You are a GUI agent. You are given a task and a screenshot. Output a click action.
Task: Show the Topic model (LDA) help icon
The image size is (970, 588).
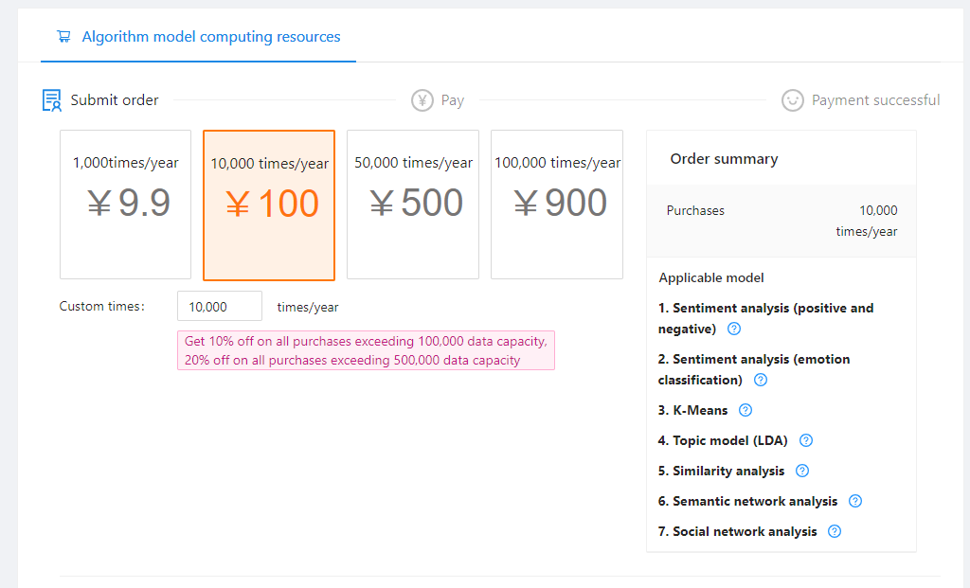point(806,441)
